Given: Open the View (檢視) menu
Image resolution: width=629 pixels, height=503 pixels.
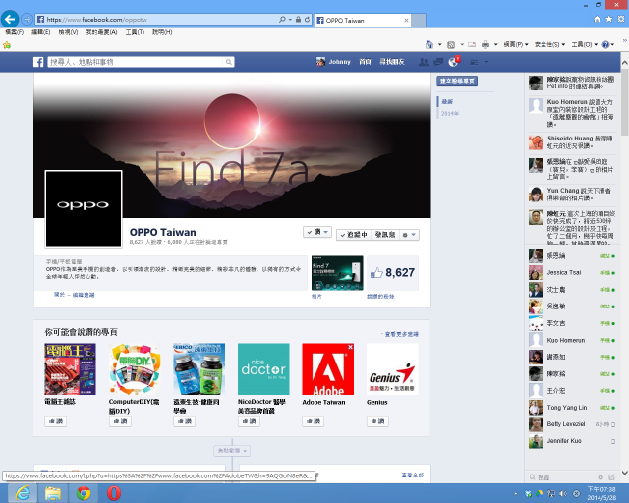Looking at the screenshot, I should pyautogui.click(x=68, y=32).
